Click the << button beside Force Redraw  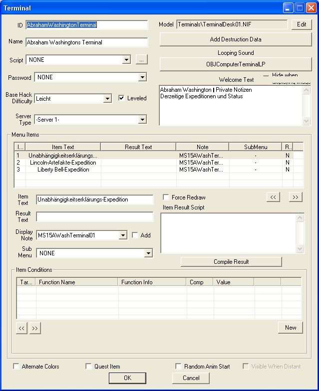[x=274, y=197]
